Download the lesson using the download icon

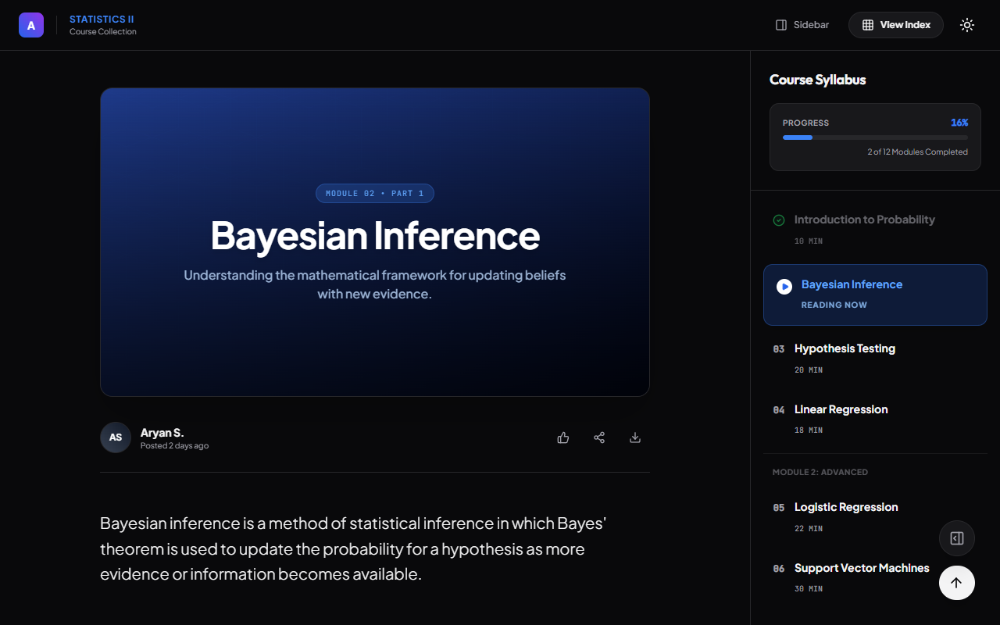[635, 437]
